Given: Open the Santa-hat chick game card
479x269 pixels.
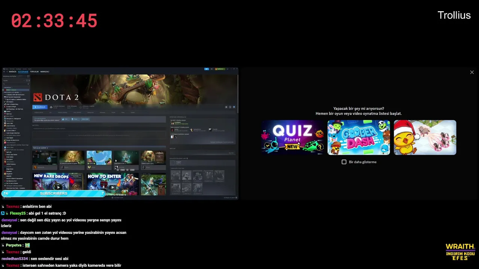Looking at the screenshot, I should (425, 137).
